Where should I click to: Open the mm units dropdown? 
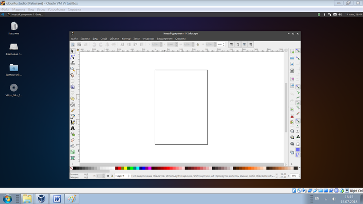click(x=221, y=44)
